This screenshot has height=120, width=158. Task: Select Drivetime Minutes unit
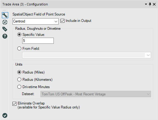pyautogui.click(x=19, y=87)
